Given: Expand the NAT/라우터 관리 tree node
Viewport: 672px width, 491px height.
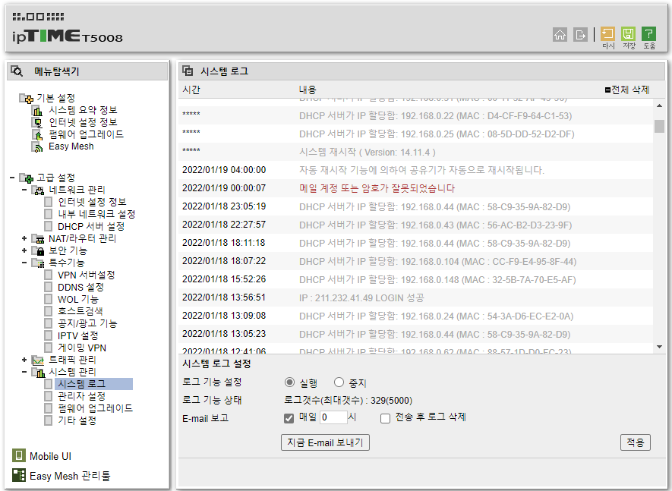Looking at the screenshot, I should click(x=24, y=238).
